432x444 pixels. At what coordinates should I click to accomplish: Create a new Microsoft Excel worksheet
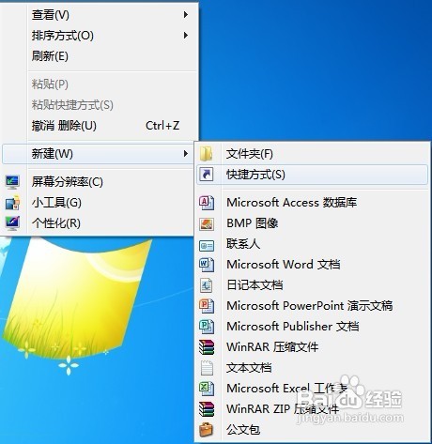click(312, 389)
